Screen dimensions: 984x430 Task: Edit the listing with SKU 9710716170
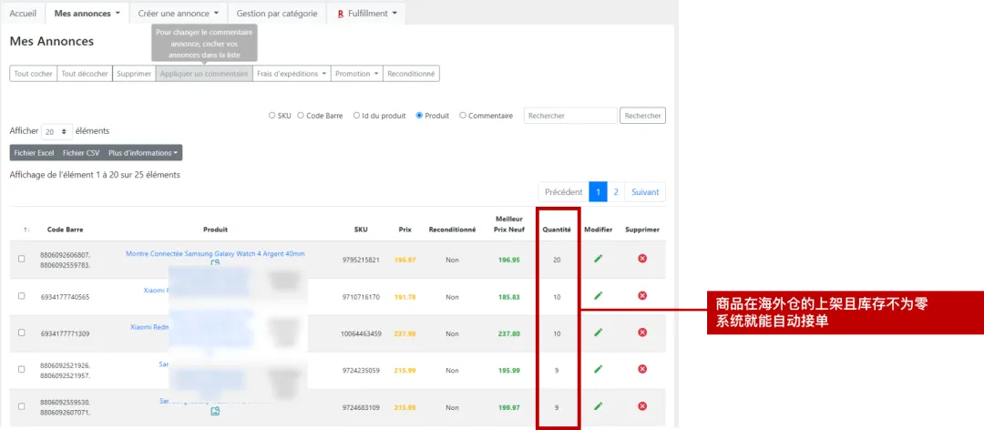click(598, 296)
